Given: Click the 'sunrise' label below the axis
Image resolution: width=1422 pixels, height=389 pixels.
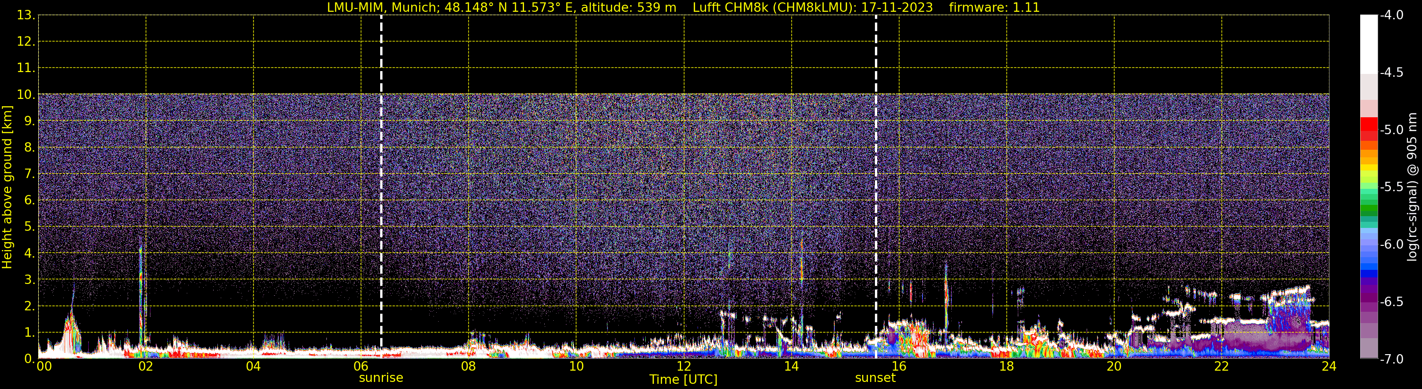Looking at the screenshot, I should pyautogui.click(x=381, y=378).
